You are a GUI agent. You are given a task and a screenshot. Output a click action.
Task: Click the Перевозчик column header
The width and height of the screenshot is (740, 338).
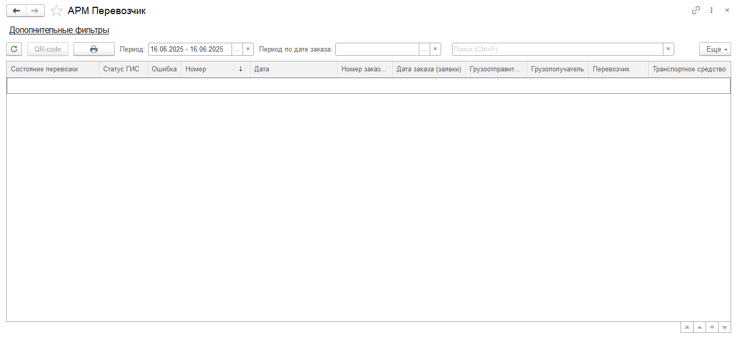(x=618, y=69)
